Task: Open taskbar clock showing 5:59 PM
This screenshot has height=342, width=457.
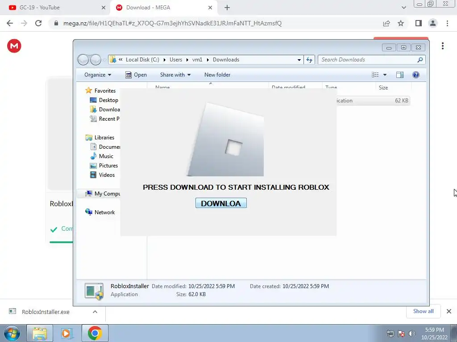Action: click(434, 334)
